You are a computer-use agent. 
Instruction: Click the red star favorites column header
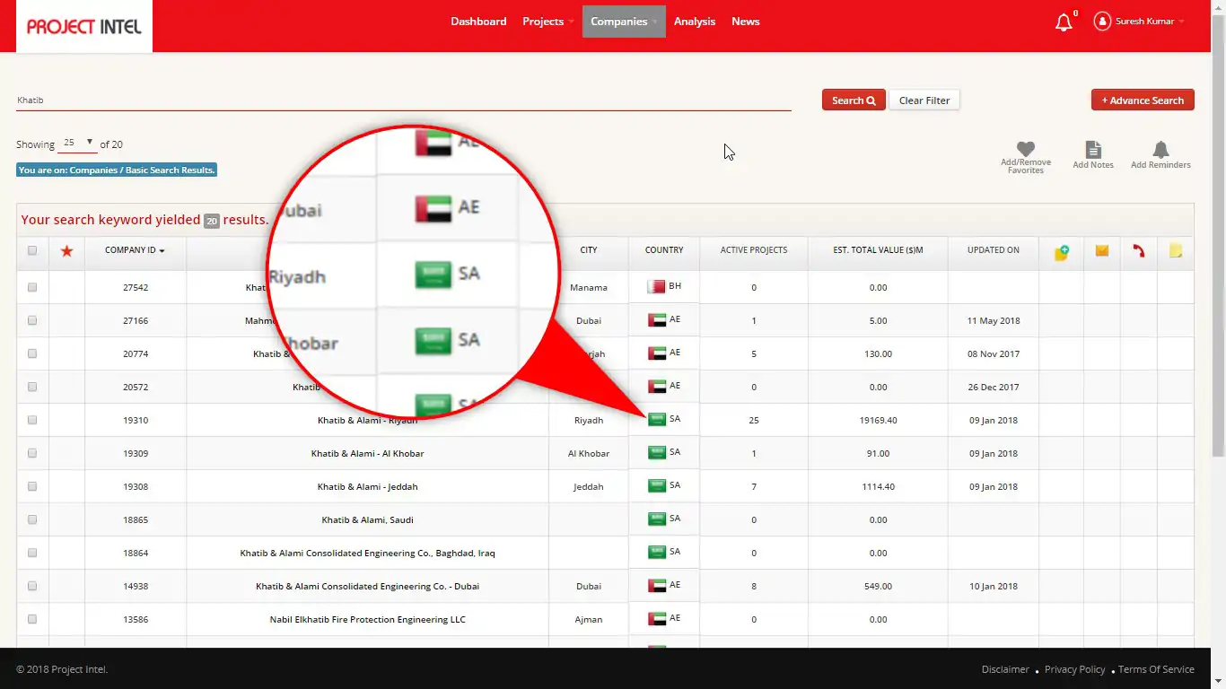(66, 251)
